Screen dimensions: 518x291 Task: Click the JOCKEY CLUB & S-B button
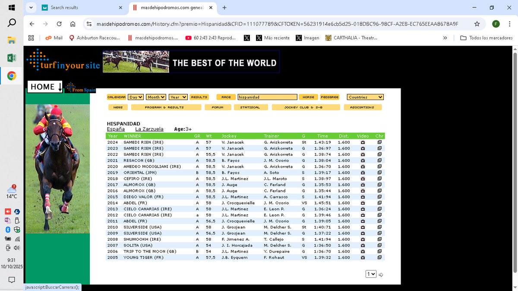[x=306, y=107]
